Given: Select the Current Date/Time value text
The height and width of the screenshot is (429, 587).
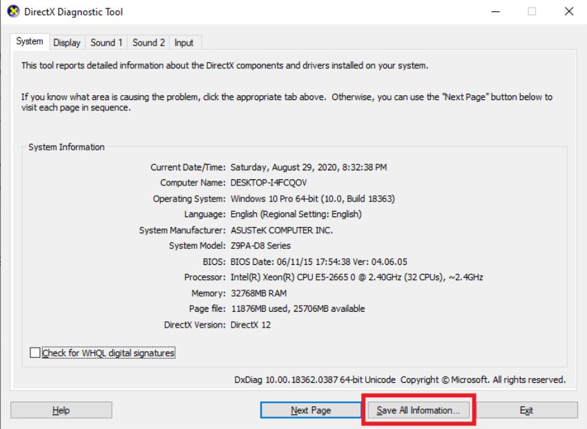Looking at the screenshot, I should click(x=309, y=167).
